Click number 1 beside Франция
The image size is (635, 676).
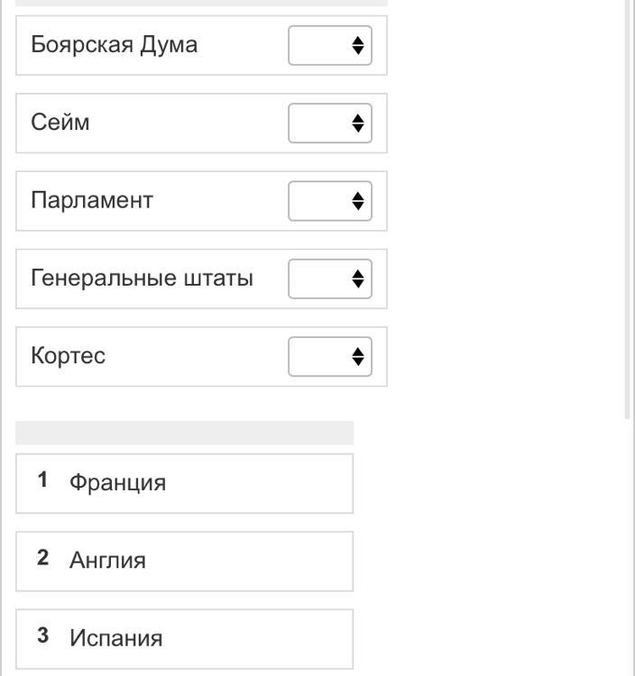tap(42, 480)
